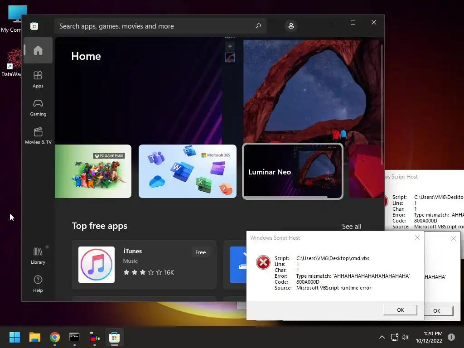This screenshot has height=348, width=464.
Task: Open Help in Store sidebar
Action: (x=38, y=284)
